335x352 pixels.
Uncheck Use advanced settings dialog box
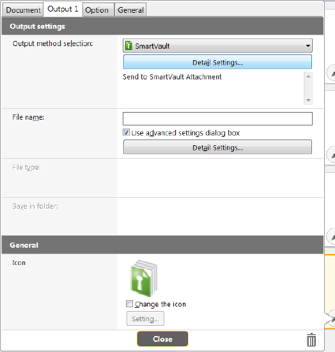point(126,132)
